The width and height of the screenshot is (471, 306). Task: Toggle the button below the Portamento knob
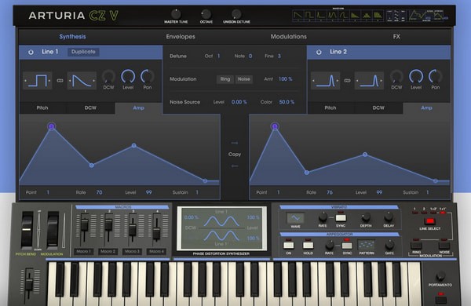(441, 300)
